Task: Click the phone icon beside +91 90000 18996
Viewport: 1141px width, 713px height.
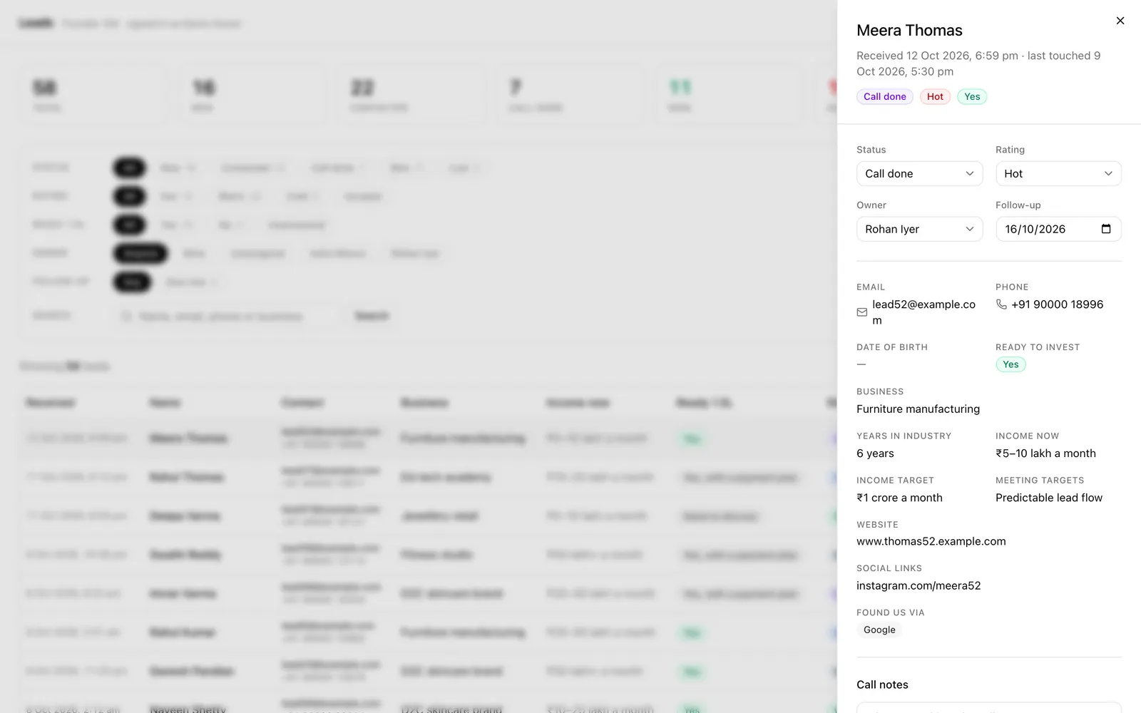Action: 1001,304
